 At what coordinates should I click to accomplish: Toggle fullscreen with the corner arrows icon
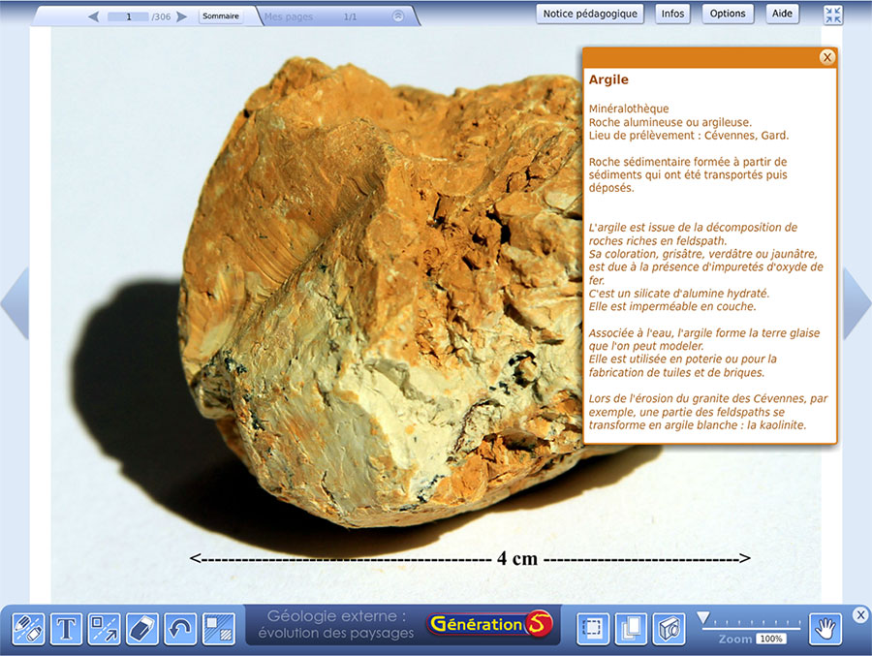pos(833,15)
